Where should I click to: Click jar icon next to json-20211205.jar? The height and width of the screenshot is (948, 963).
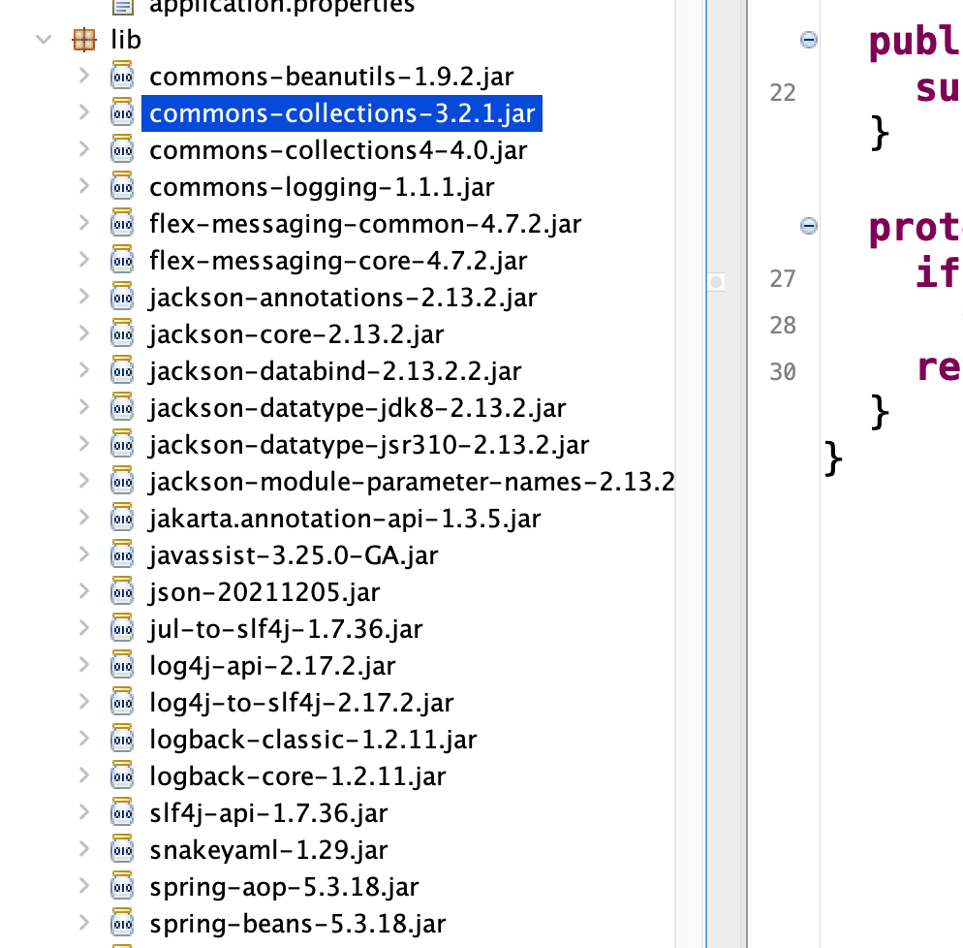tap(122, 592)
